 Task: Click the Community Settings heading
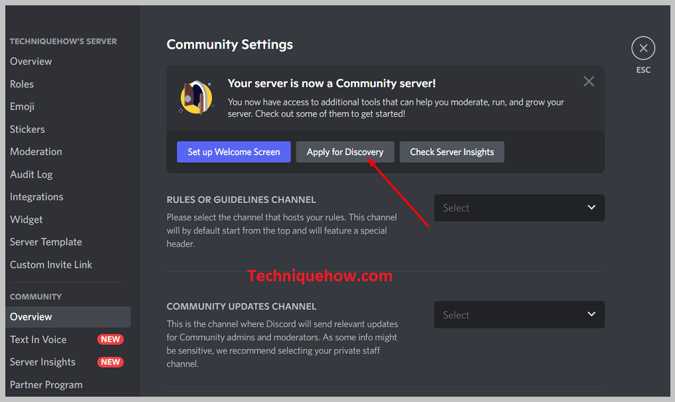click(229, 44)
